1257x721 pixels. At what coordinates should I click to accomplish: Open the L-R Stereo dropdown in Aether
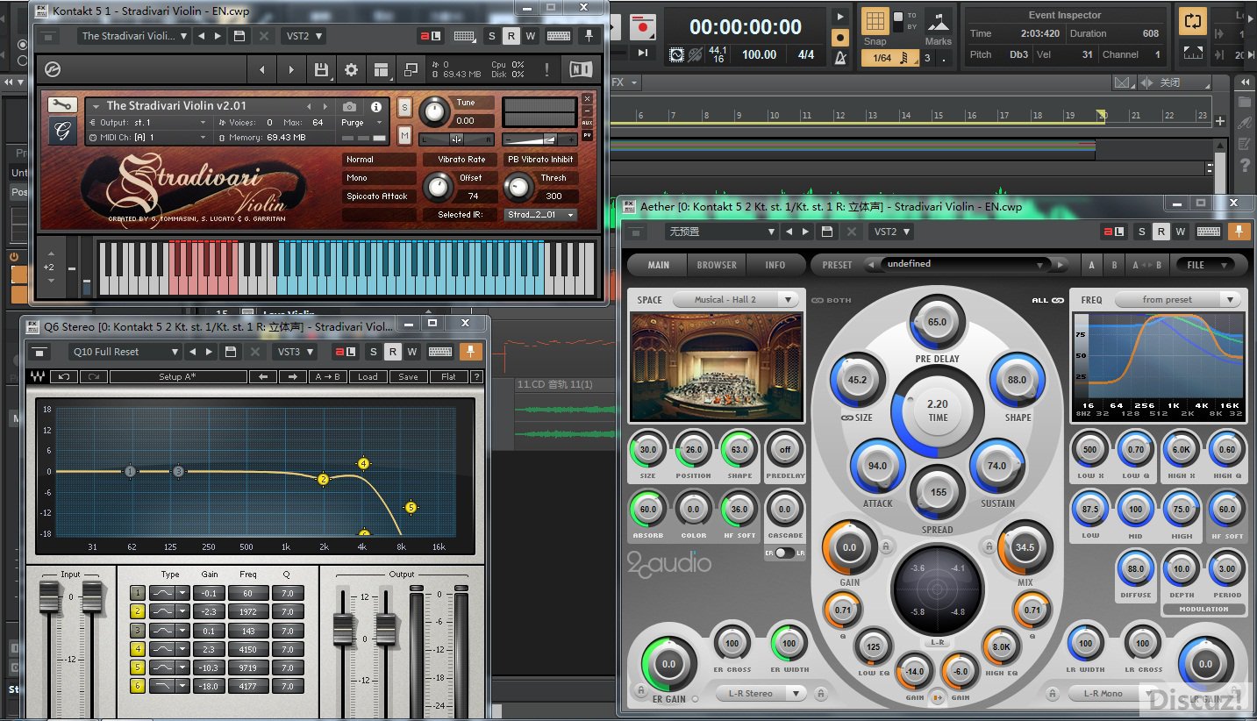tap(761, 694)
